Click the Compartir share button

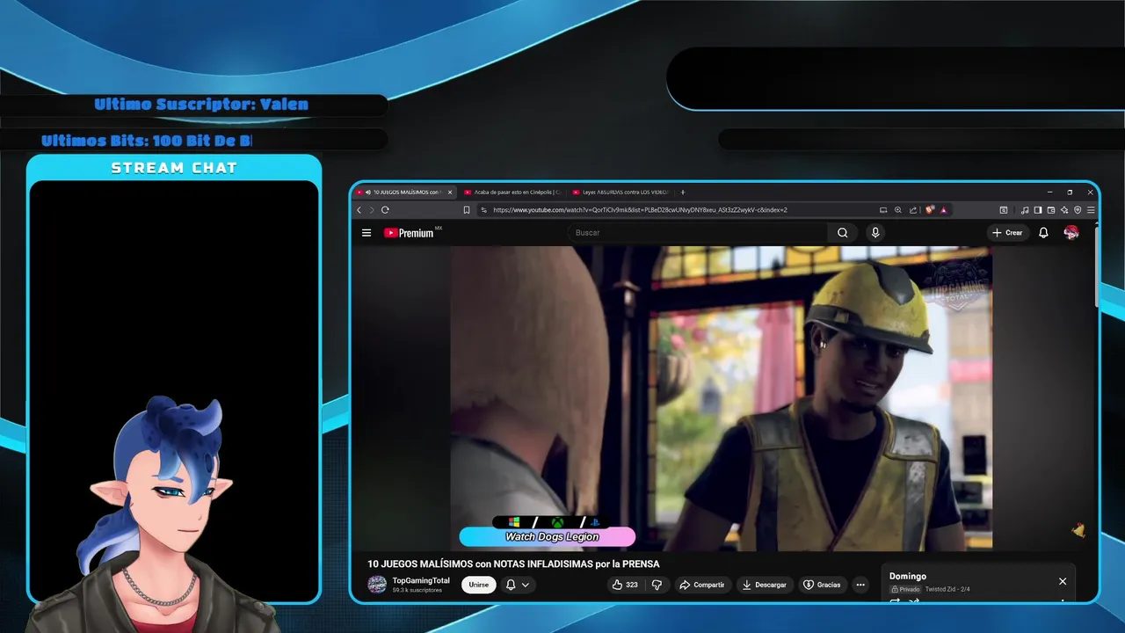[702, 585]
